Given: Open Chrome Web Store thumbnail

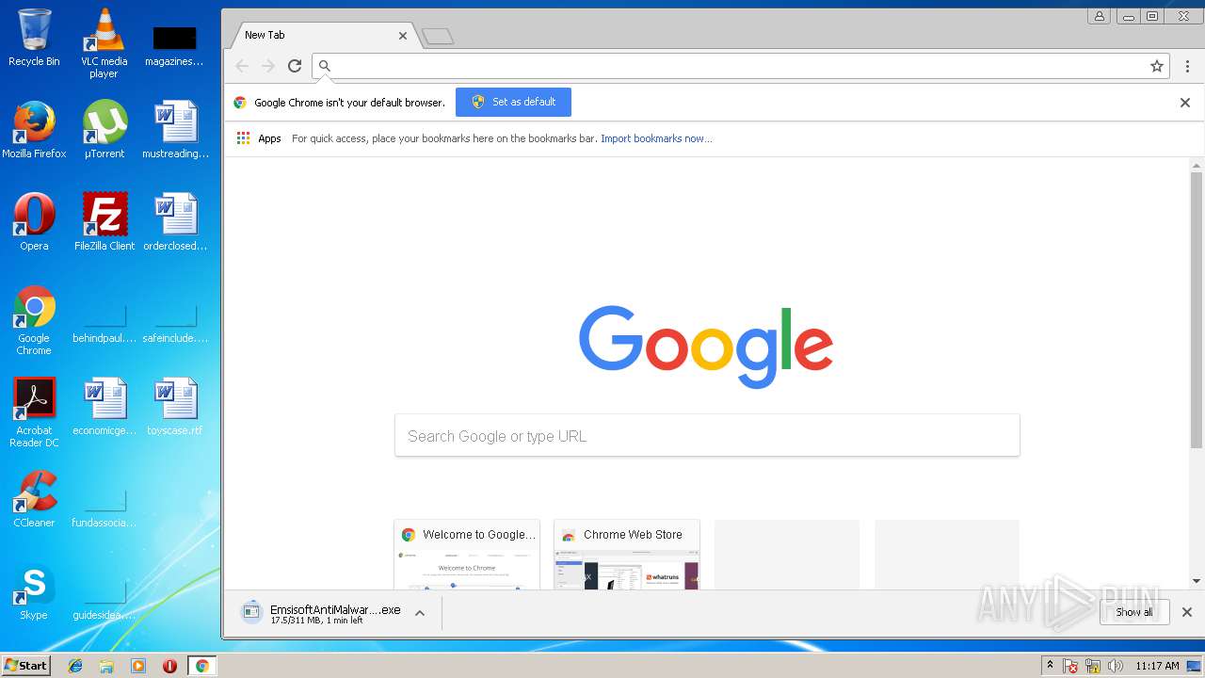Looking at the screenshot, I should pyautogui.click(x=627, y=555).
